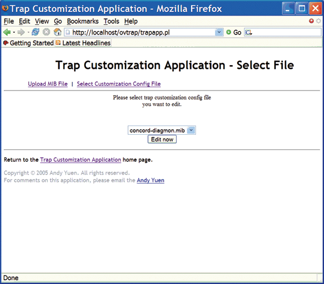Click the Forward arrow button
This screenshot has height=284, width=324.
pyautogui.click(x=21, y=32)
